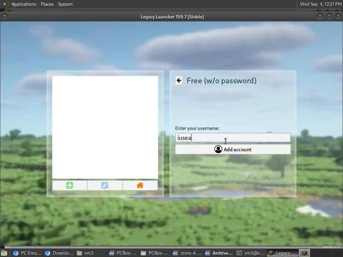Click the back arrow beside Free (w/o password)

pos(179,81)
